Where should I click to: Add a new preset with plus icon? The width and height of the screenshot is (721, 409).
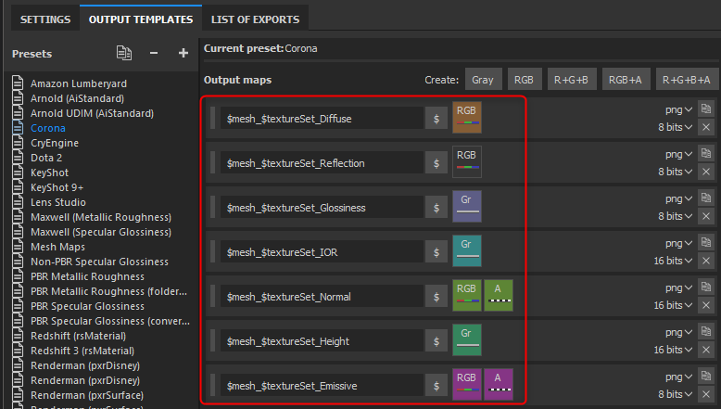click(x=183, y=53)
